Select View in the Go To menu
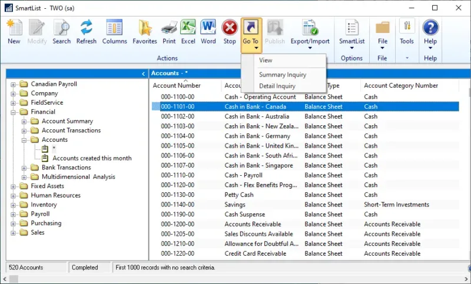 [266, 60]
